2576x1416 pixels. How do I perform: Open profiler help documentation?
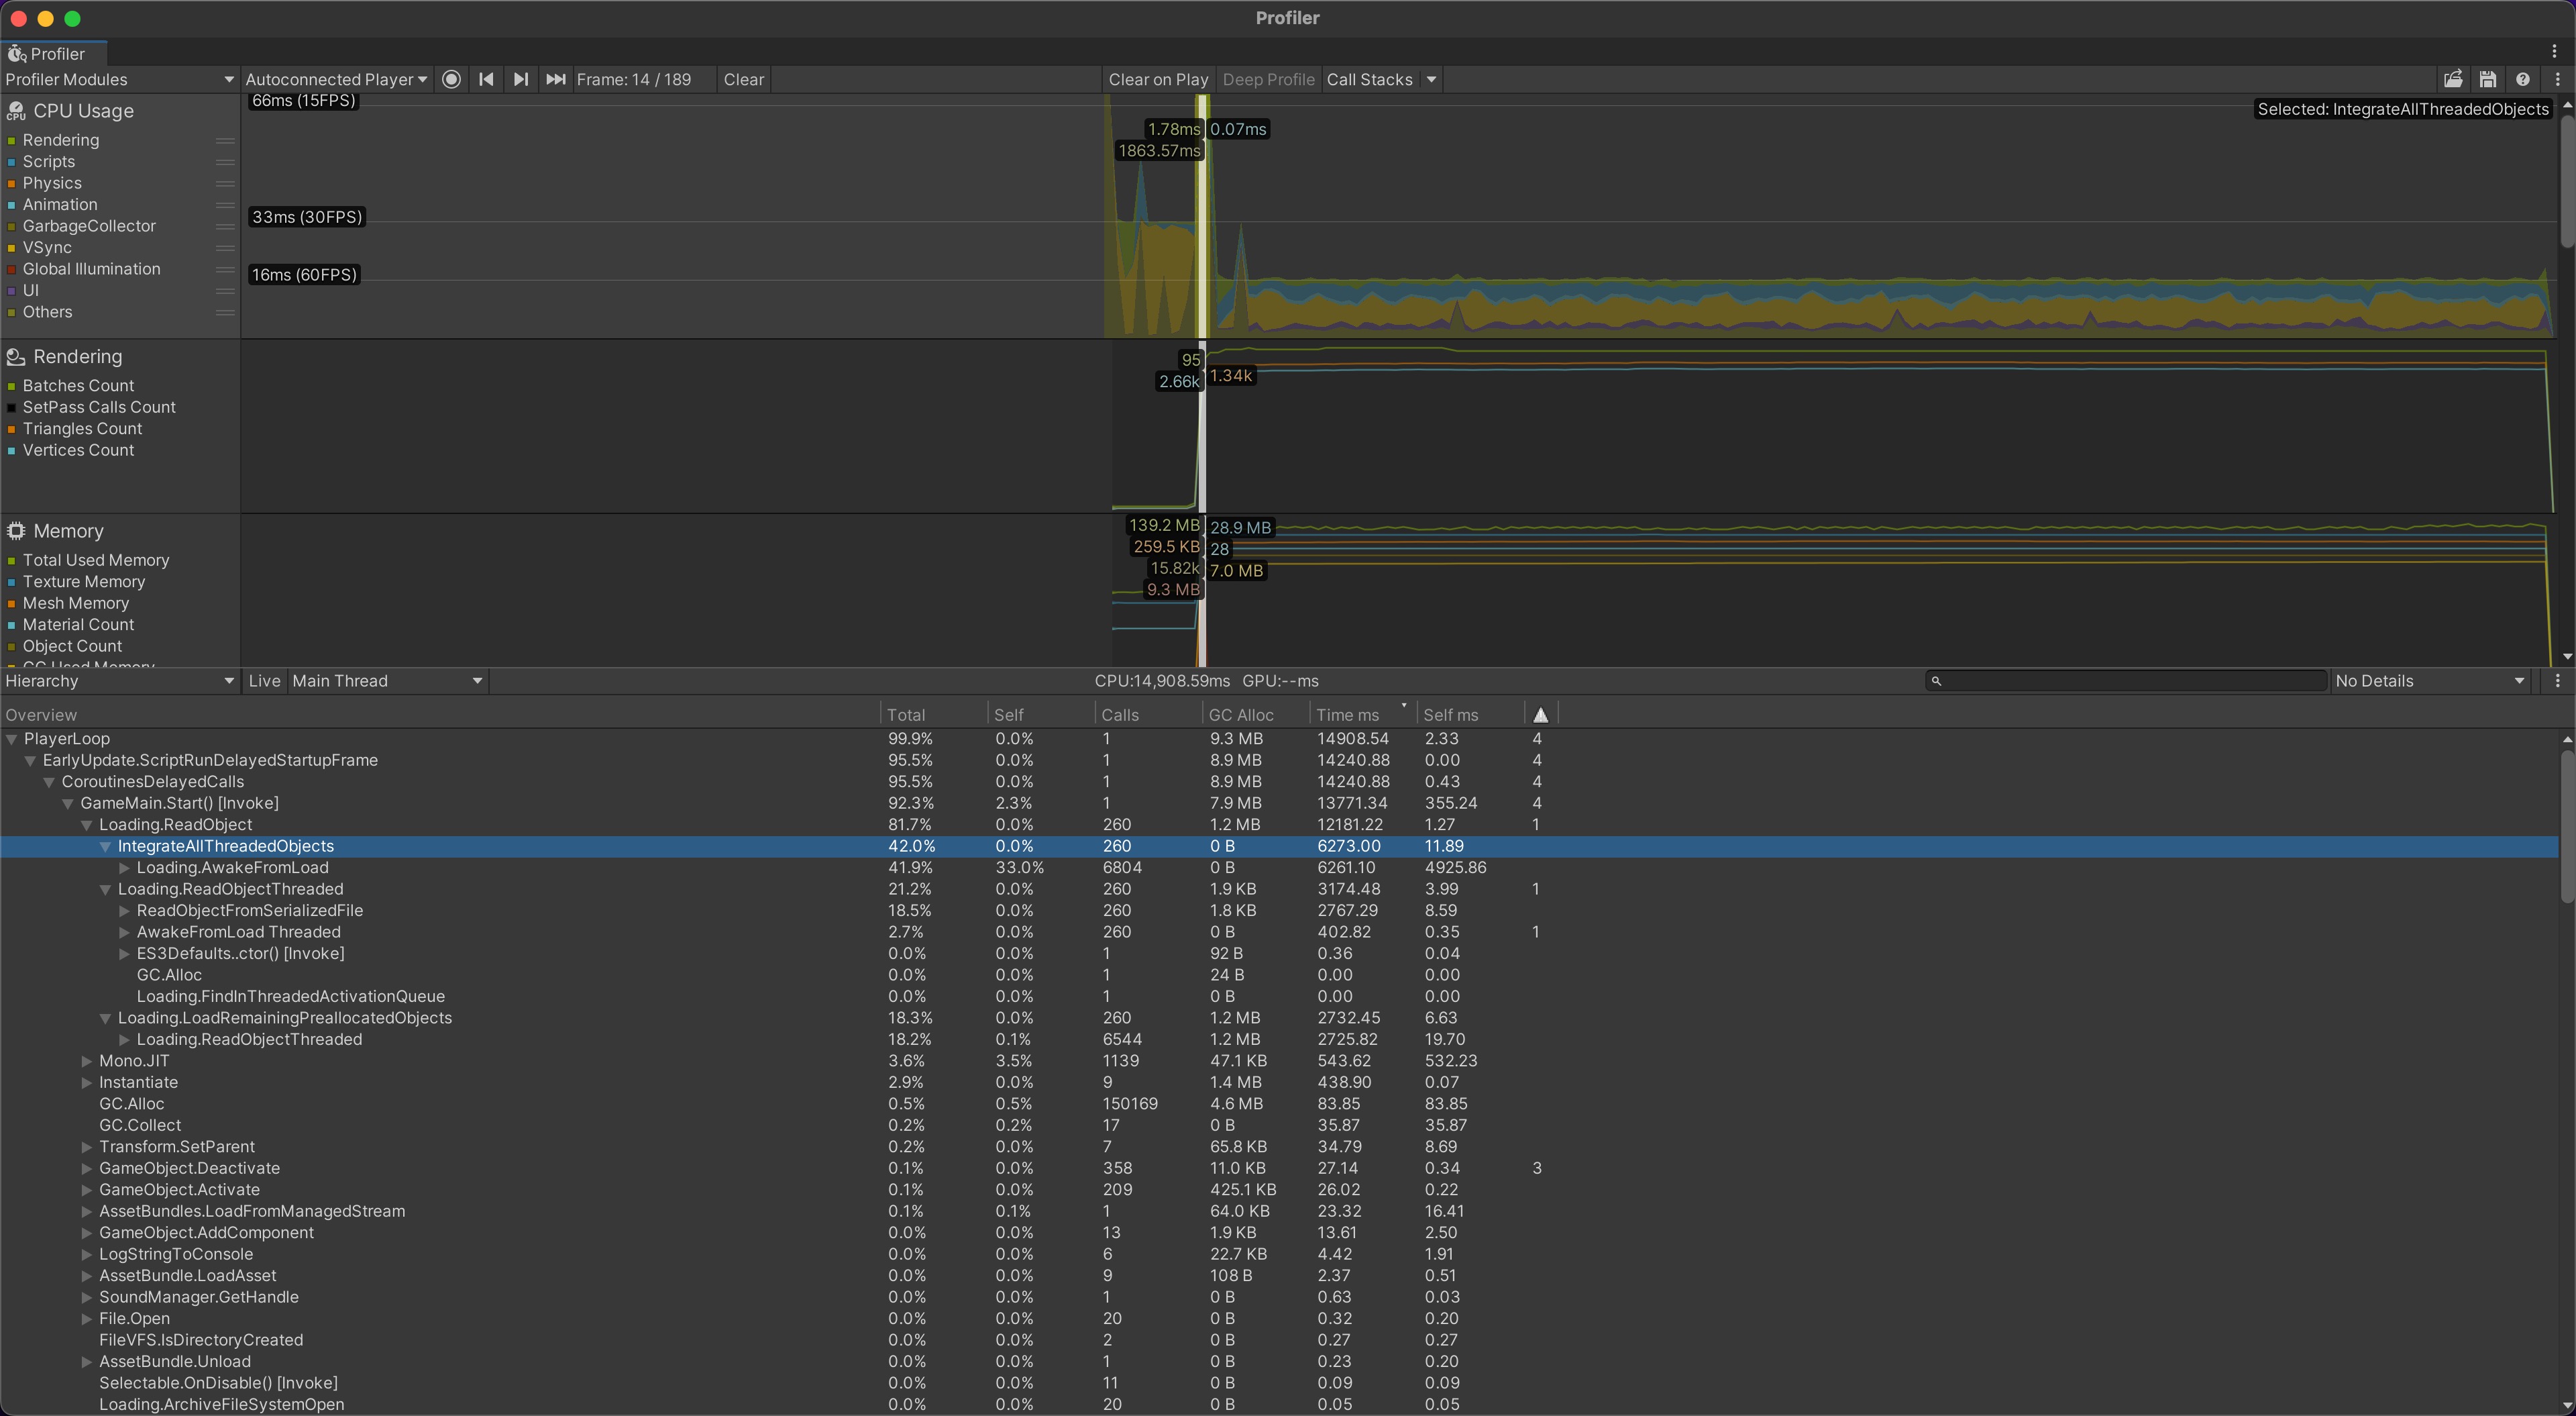pos(2524,79)
